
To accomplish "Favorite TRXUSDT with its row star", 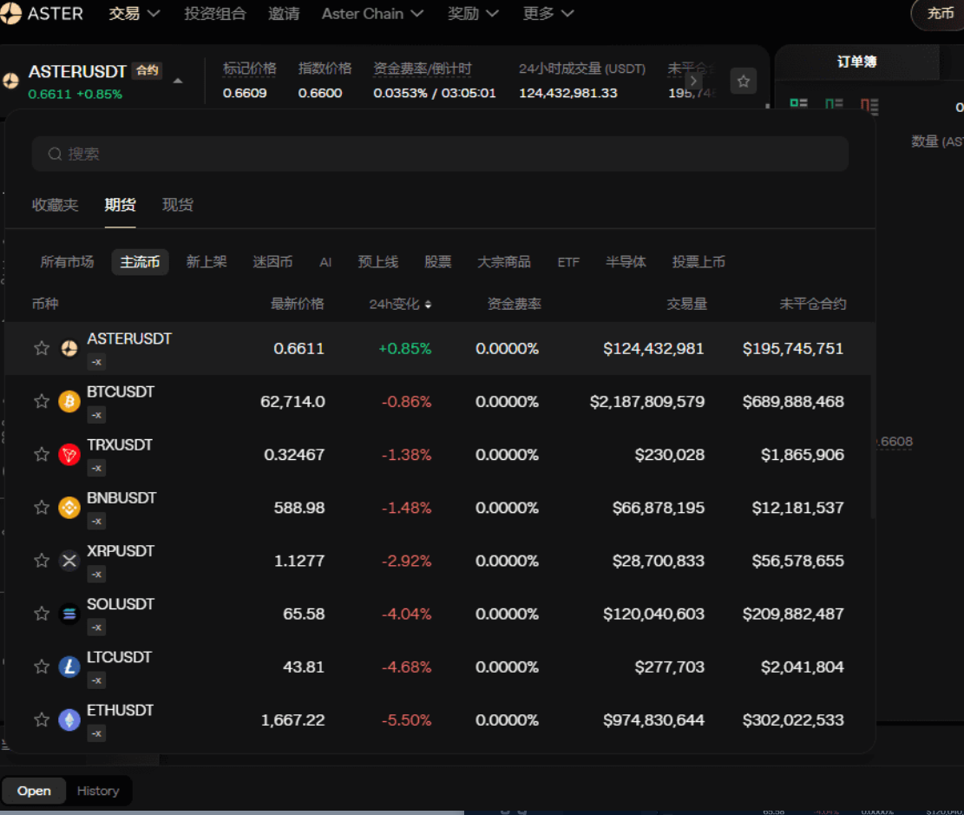I will point(42,454).
